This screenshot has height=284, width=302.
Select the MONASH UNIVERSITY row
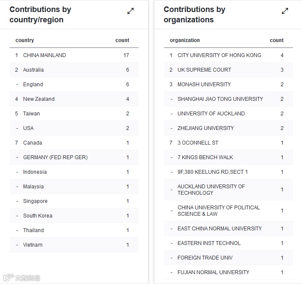(204, 85)
